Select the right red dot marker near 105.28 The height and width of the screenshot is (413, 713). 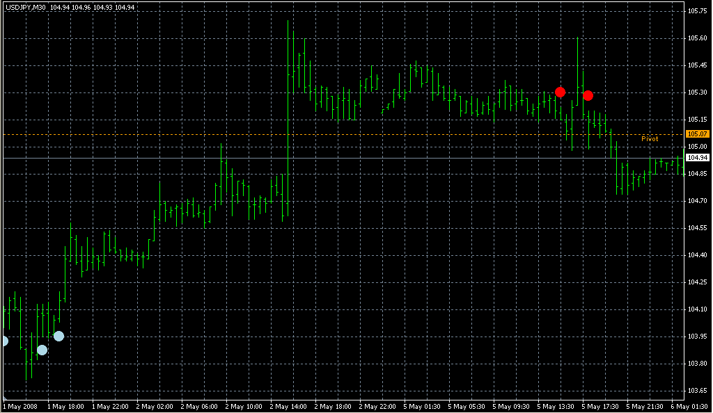pos(588,95)
